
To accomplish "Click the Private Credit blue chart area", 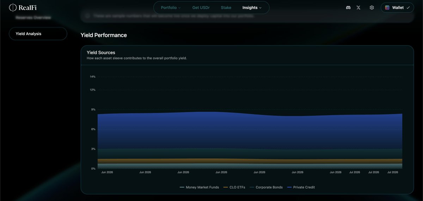I will (x=250, y=131).
